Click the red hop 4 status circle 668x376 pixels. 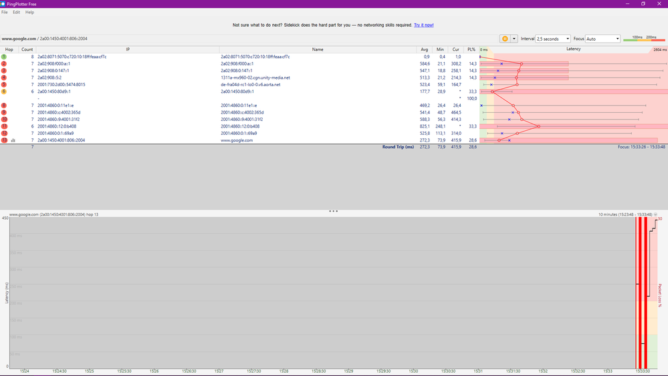(4, 77)
